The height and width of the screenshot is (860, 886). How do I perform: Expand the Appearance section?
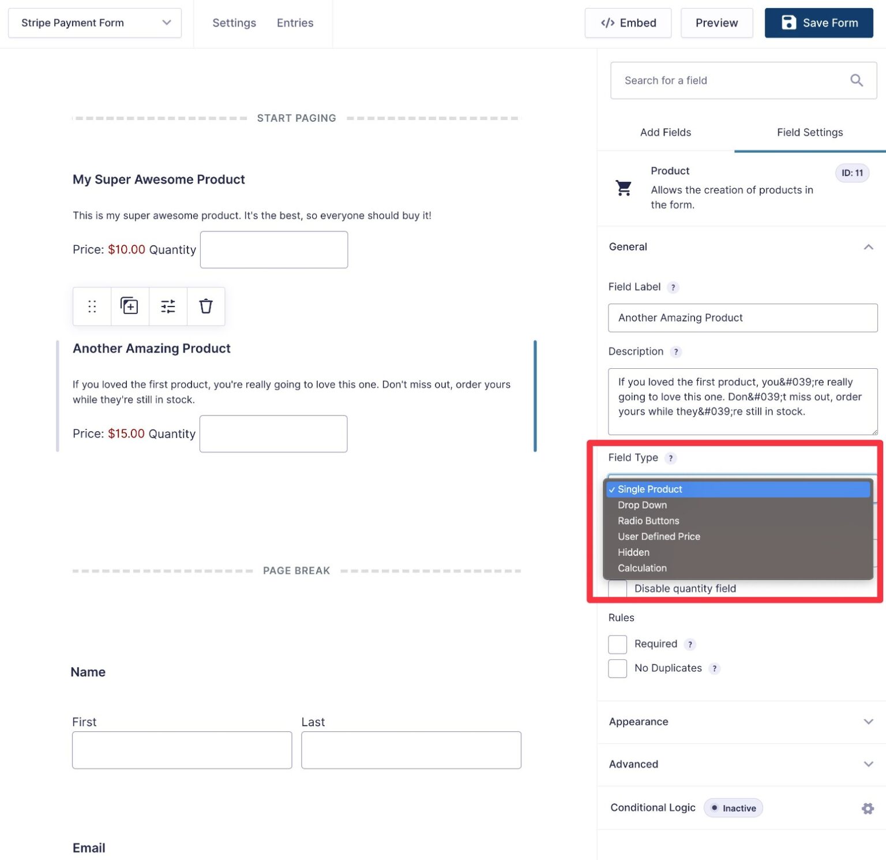869,721
